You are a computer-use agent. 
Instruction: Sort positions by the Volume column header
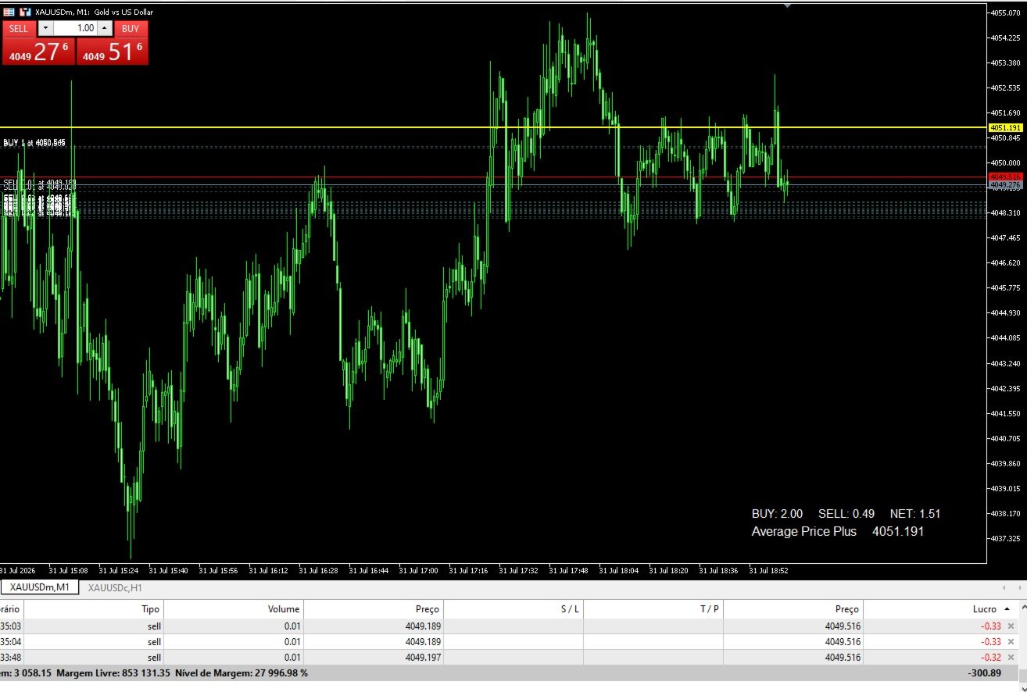click(x=234, y=609)
